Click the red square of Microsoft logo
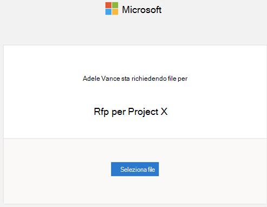The height and width of the screenshot is (207, 267). click(108, 5)
